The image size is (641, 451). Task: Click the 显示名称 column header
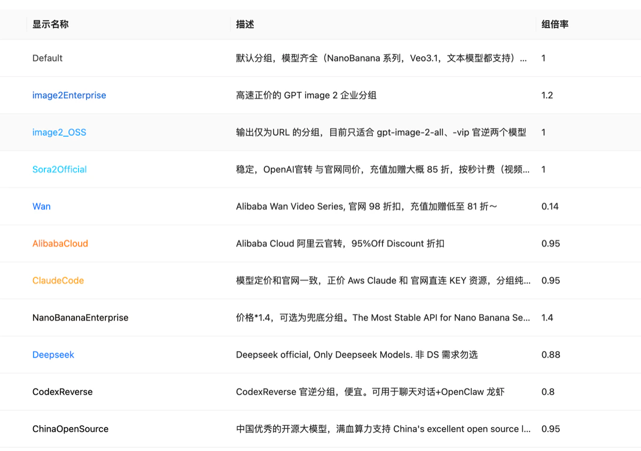[x=50, y=24]
